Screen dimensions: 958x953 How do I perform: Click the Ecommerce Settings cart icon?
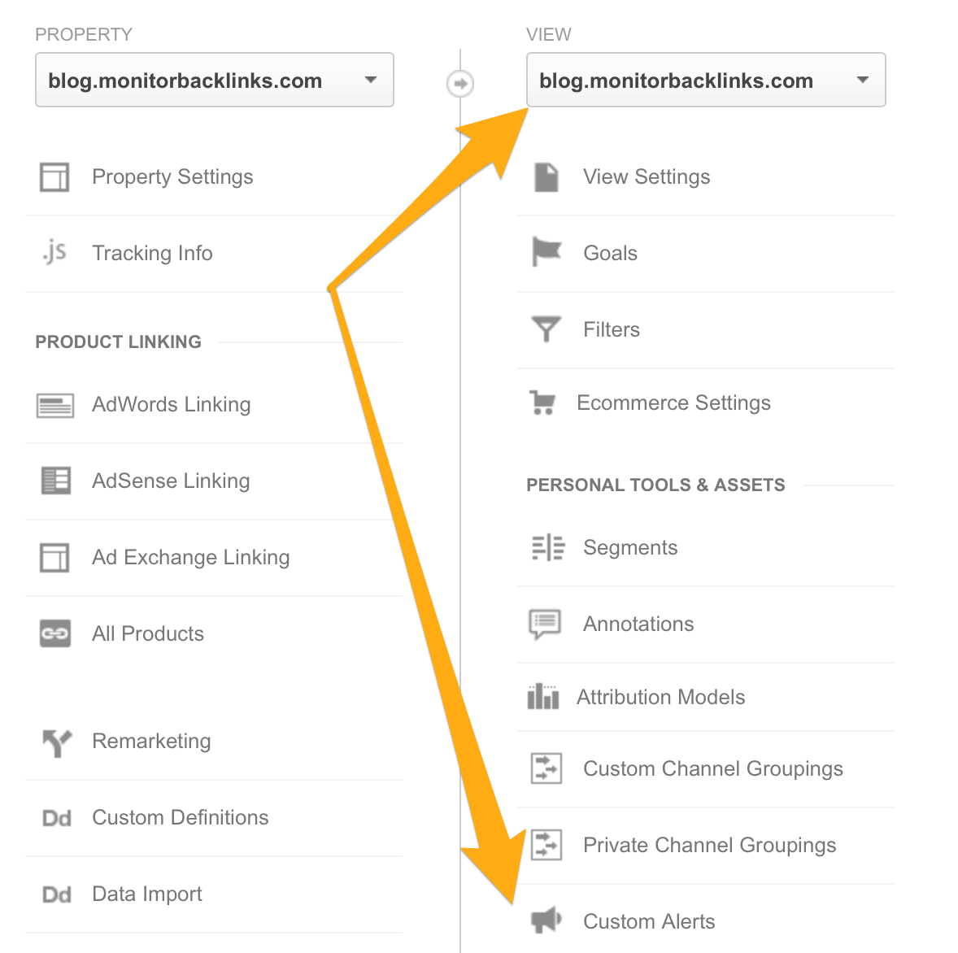[x=542, y=403]
